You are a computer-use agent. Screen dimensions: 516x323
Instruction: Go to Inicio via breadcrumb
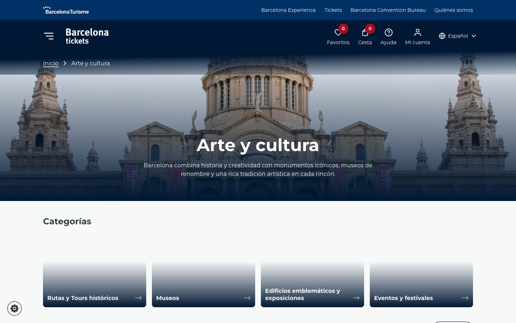51,63
